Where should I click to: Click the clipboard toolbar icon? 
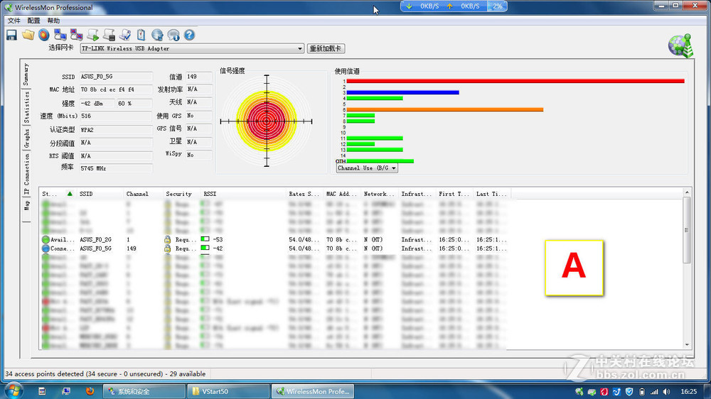[141, 35]
